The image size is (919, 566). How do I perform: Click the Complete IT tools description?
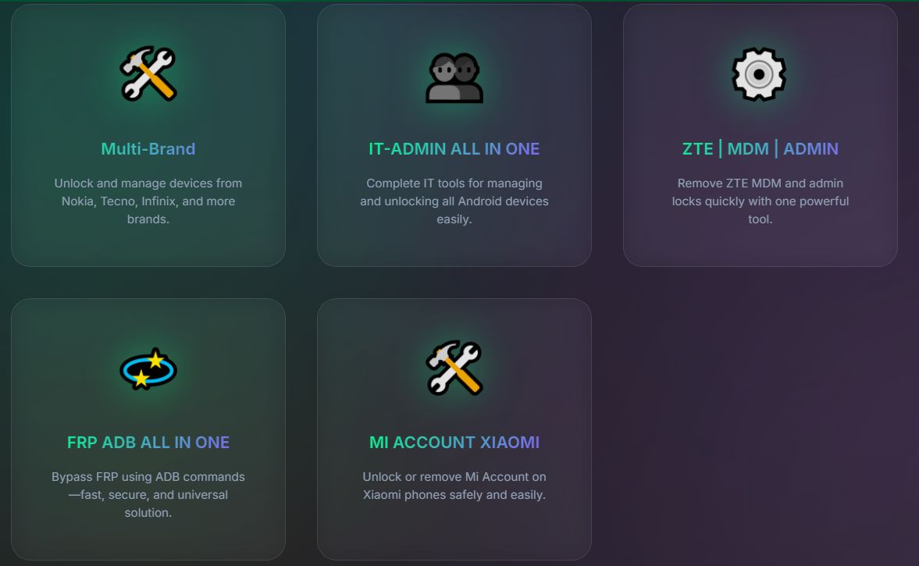454,201
